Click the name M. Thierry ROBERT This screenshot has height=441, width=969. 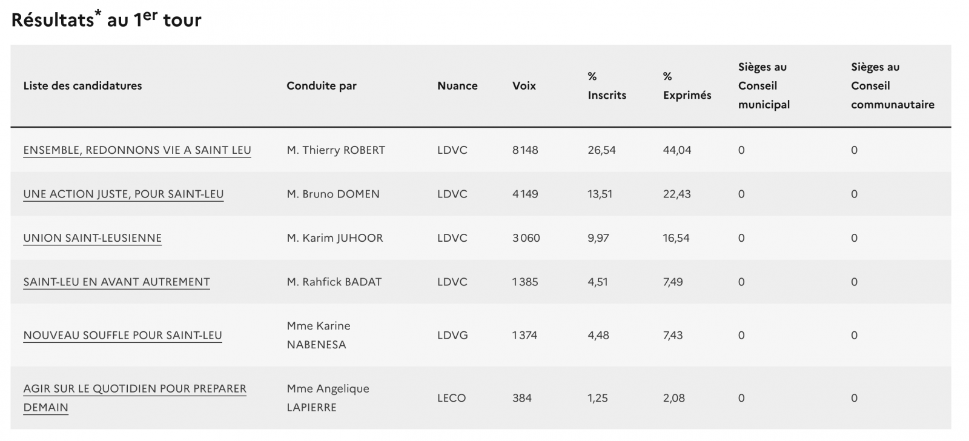[x=336, y=150]
